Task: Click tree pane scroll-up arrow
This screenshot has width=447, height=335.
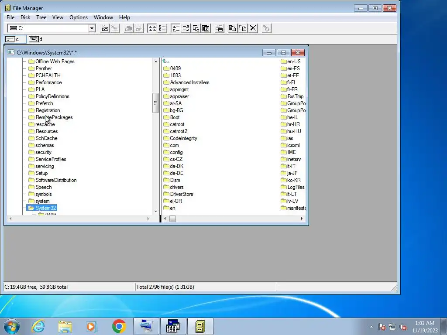Action: click(x=156, y=61)
